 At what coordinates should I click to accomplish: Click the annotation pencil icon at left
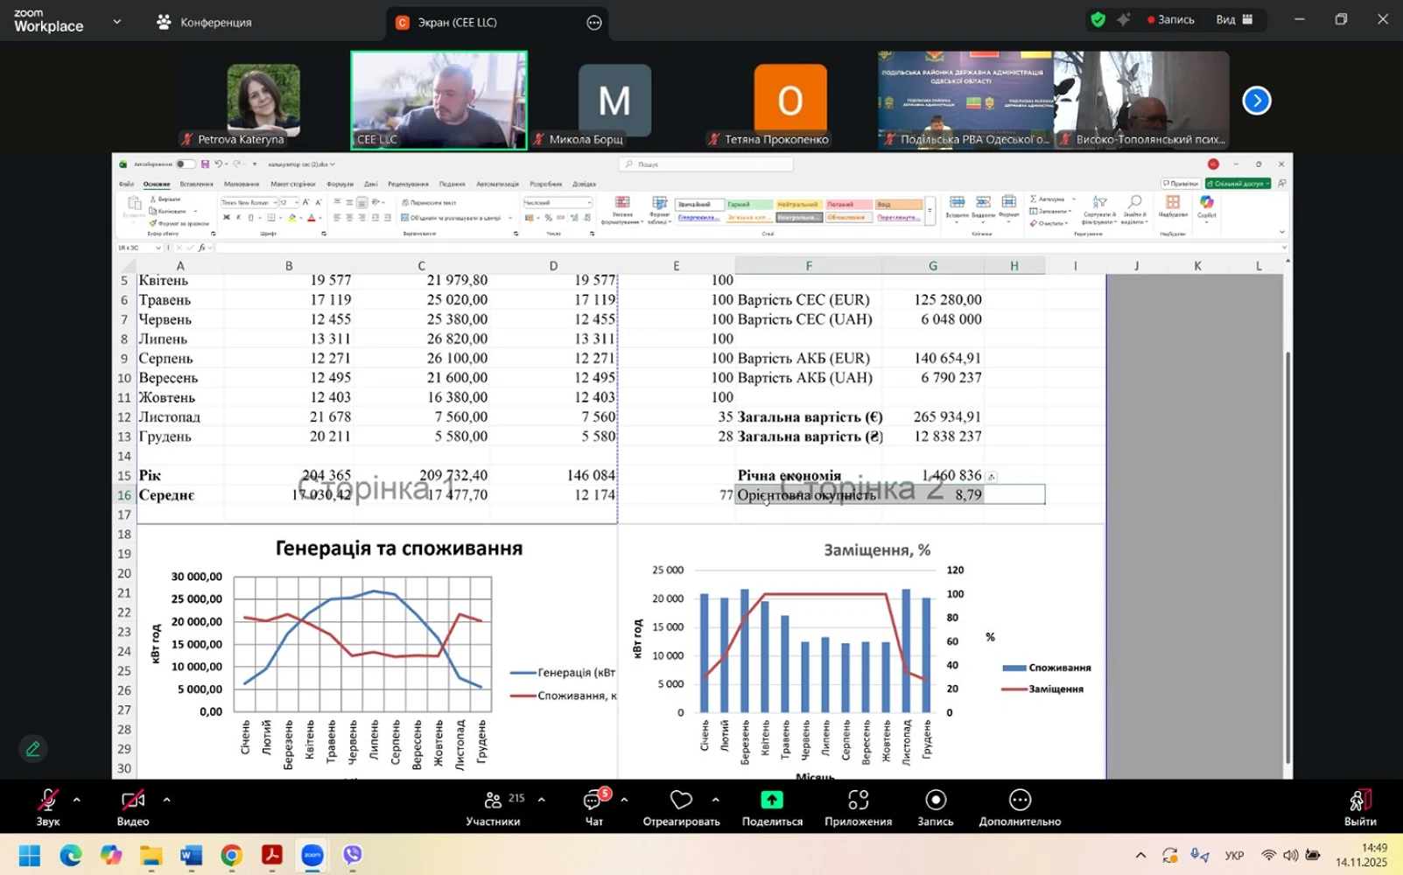click(33, 749)
